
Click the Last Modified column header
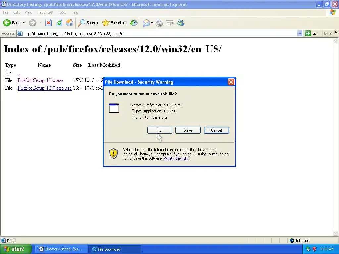pyautogui.click(x=104, y=65)
